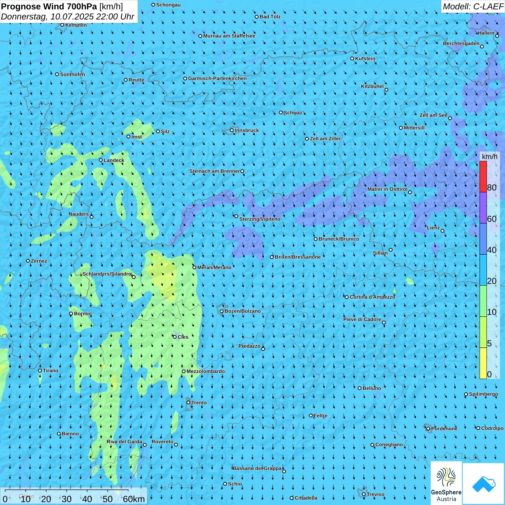Image resolution: width=505 pixels, height=505 pixels.
Task: Click the 'Prognose Wind 700hPa' title text
Action: coord(49,6)
